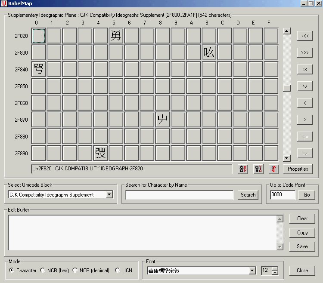
Task: Click the >> navigation button
Action: 304,86
